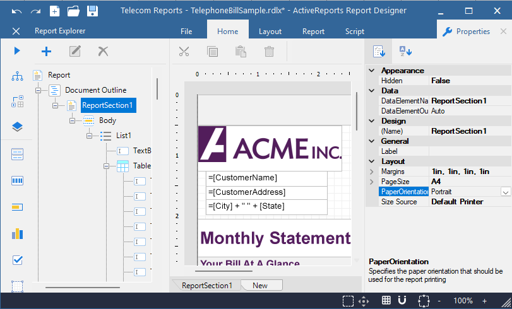Open the Layers sidebar icon

tap(17, 127)
